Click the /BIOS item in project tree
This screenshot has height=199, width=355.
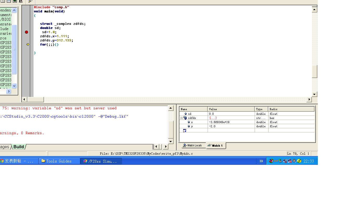pos(5,19)
